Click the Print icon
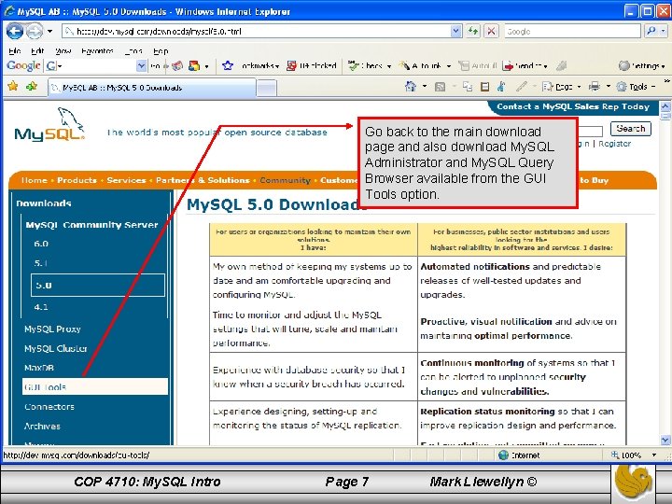Screen dimensions: 672x504 pyautogui.click(x=595, y=87)
